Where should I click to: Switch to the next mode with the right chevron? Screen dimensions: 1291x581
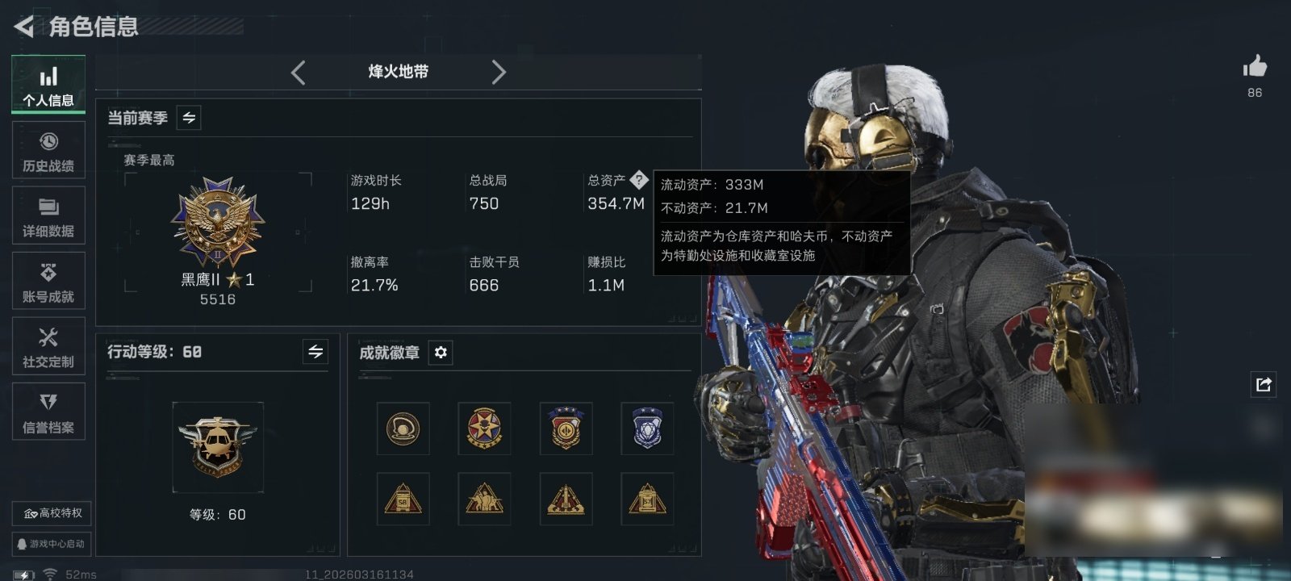tap(499, 73)
